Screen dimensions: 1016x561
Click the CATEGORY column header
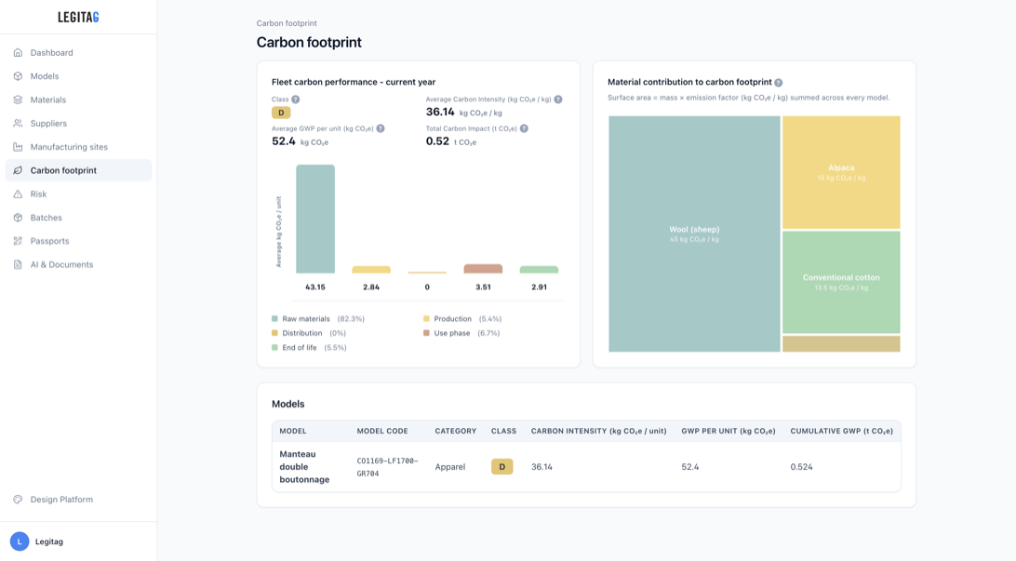coord(456,431)
